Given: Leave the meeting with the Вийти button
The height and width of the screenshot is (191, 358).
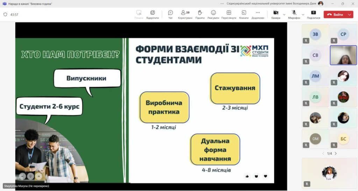Looking at the screenshot, I should click(x=335, y=15).
